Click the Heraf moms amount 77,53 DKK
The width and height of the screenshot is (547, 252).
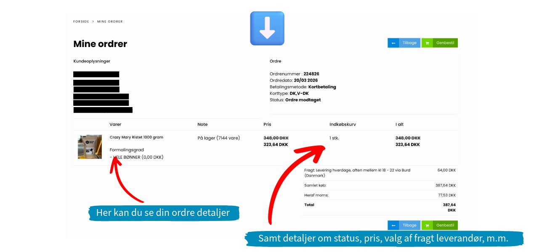pyautogui.click(x=446, y=195)
